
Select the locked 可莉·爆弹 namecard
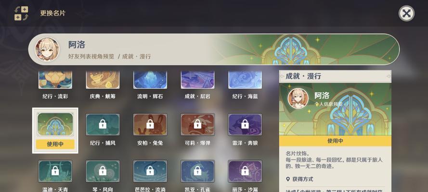tap(197, 124)
